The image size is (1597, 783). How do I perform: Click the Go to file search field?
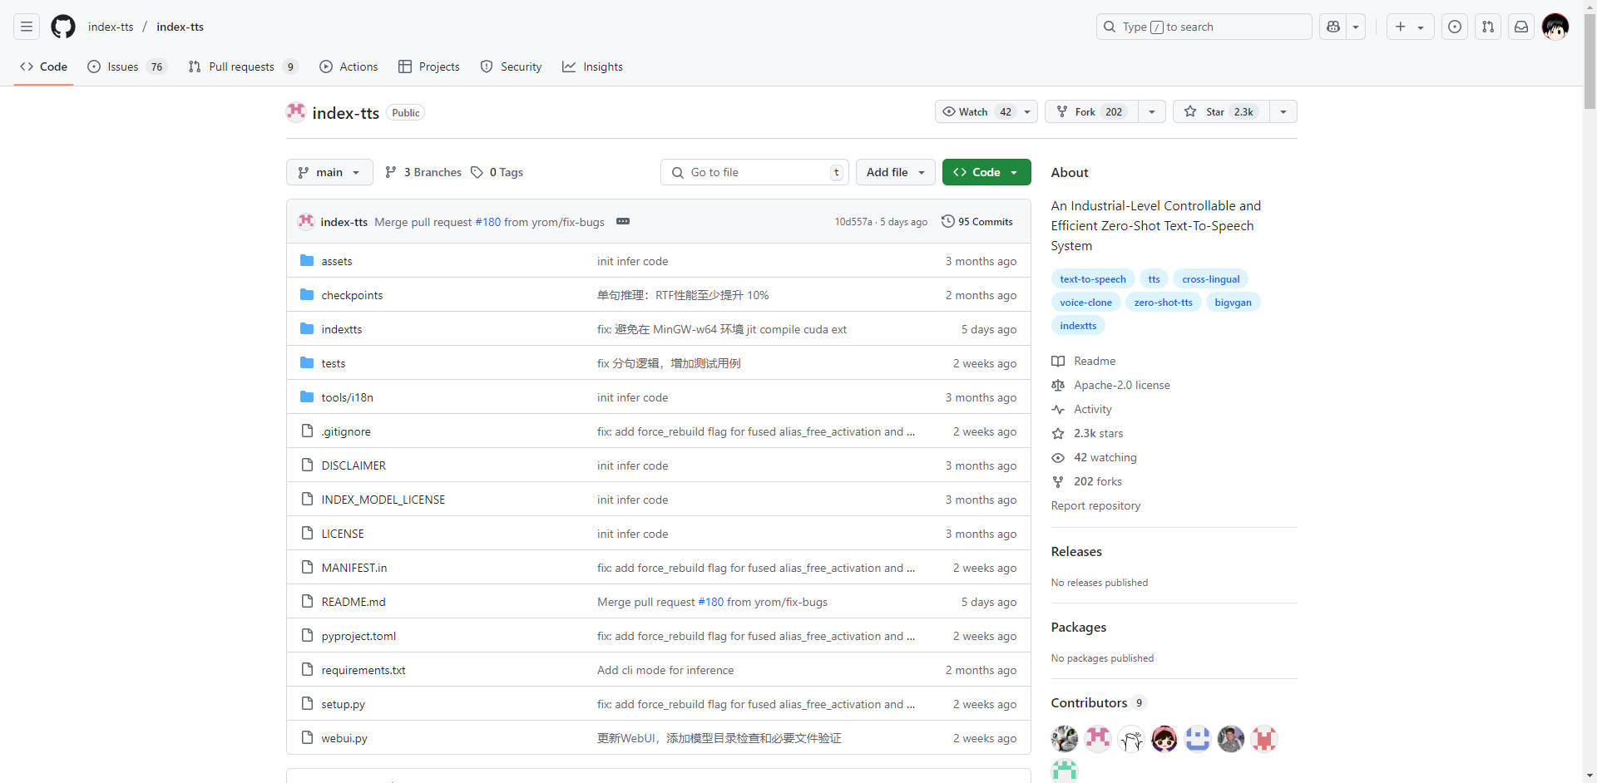point(755,172)
